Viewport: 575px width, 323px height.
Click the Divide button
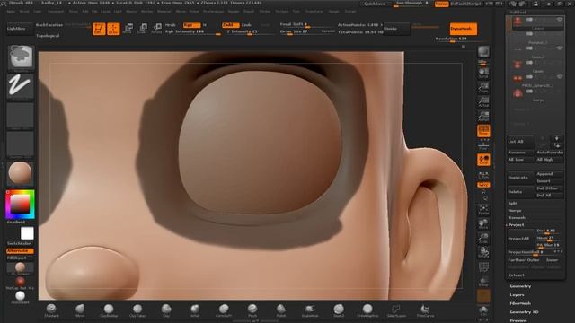(x=396, y=29)
